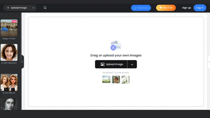Expand the central upload options chevron
210x118 pixels.
tap(132, 64)
